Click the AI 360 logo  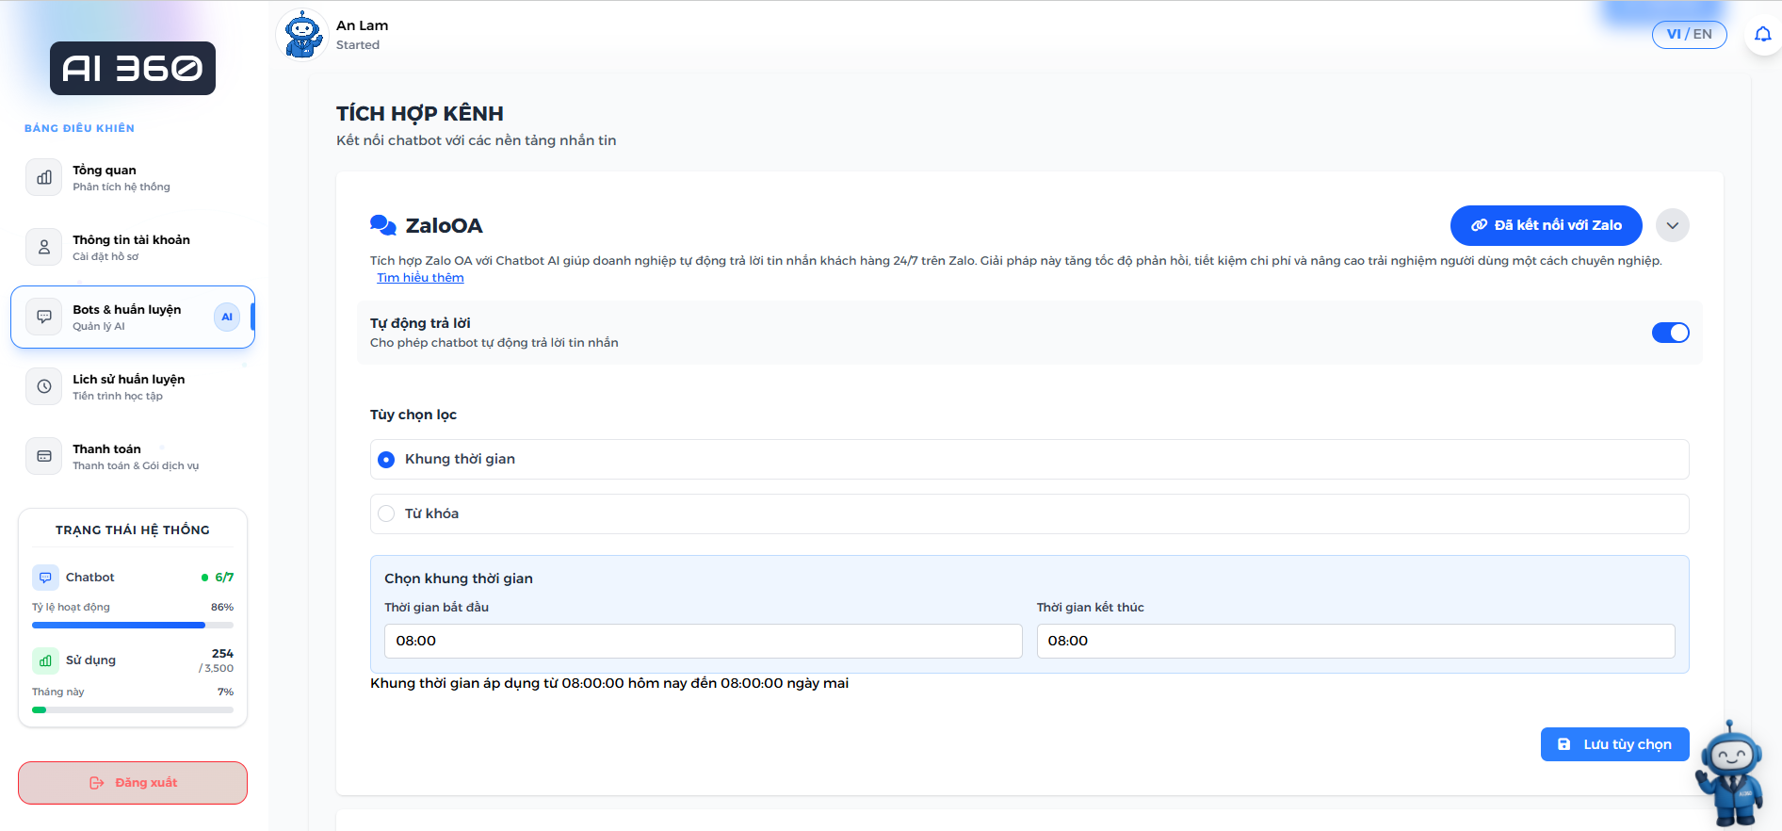[133, 68]
